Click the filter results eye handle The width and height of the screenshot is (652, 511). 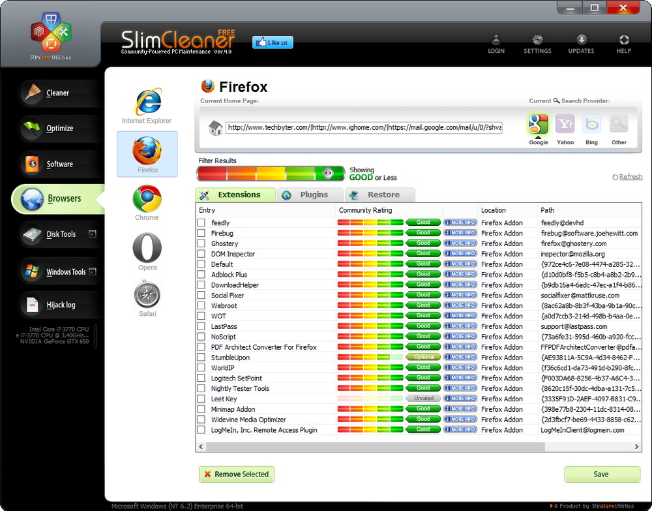(x=328, y=173)
